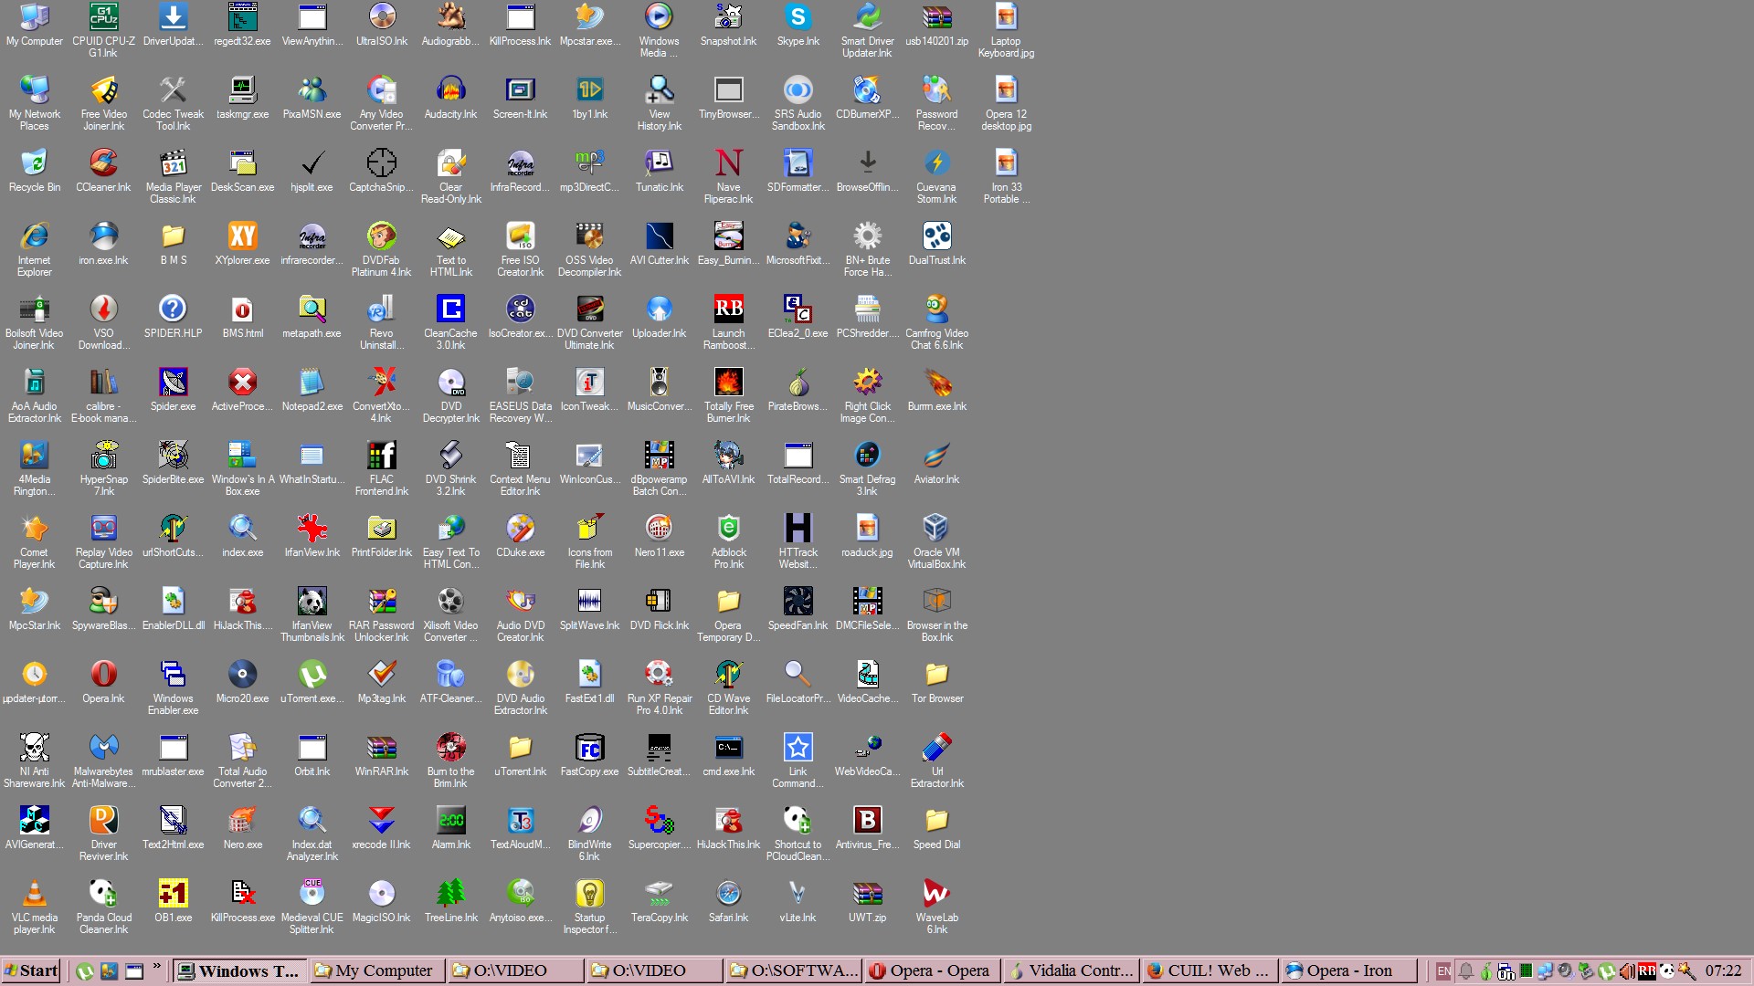
Task: Switch to My Computer taskbar window
Action: (375, 970)
